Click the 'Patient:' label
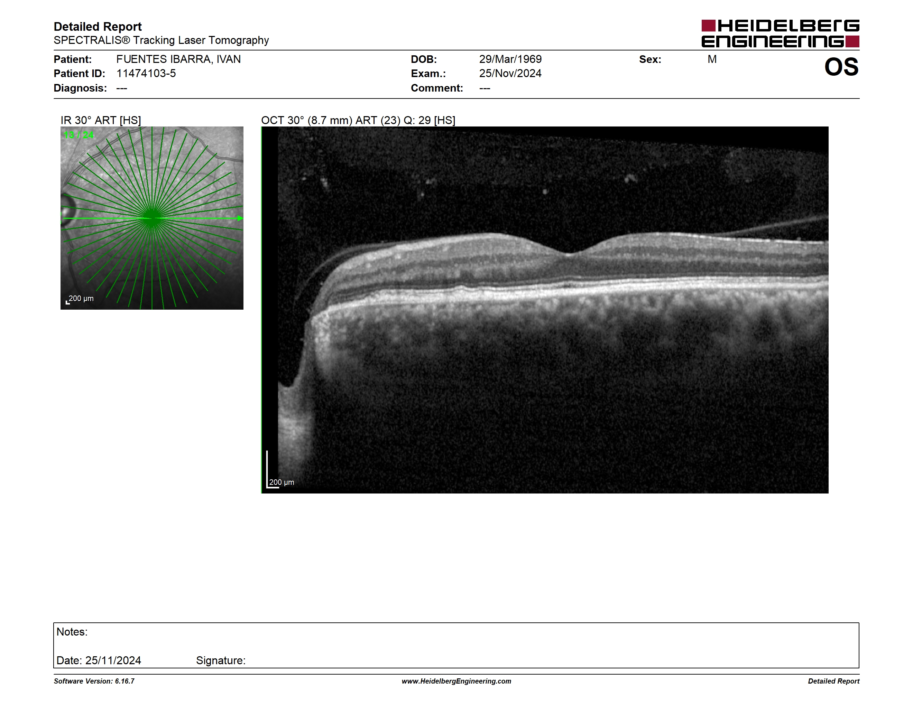Image resolution: width=913 pixels, height=705 pixels. pos(73,59)
